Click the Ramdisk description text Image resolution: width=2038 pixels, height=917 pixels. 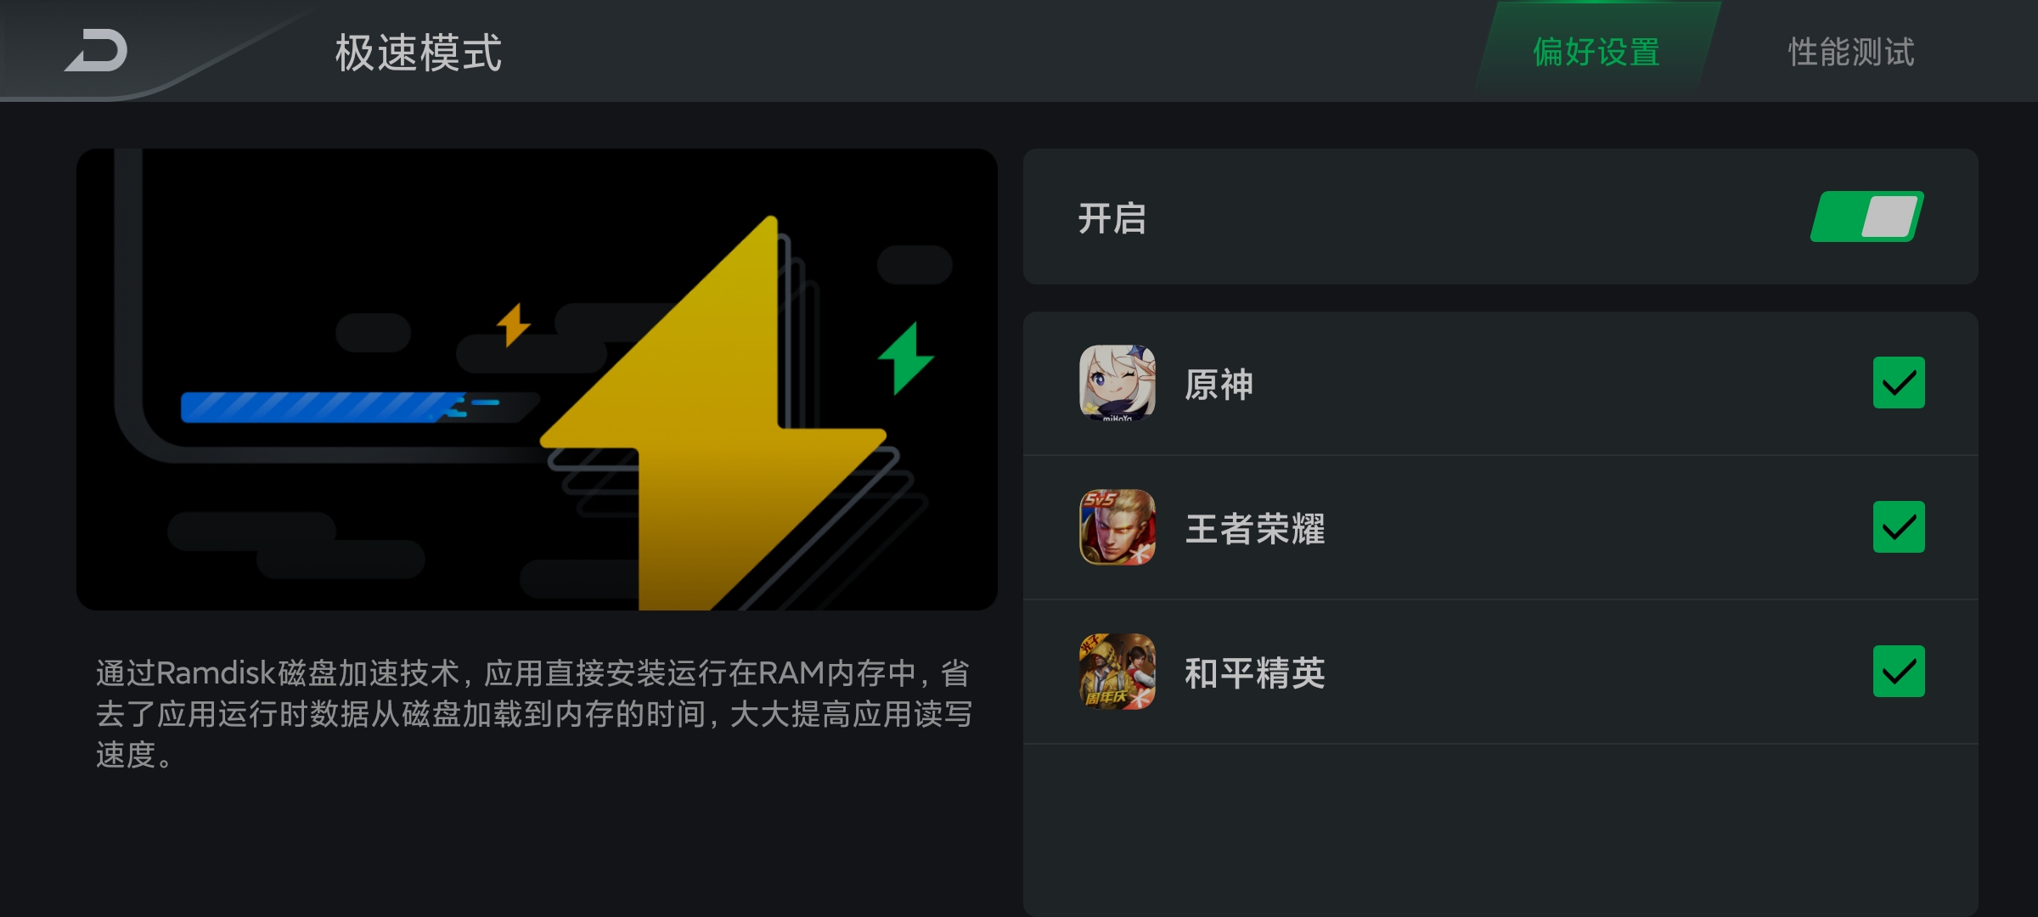[x=534, y=713]
